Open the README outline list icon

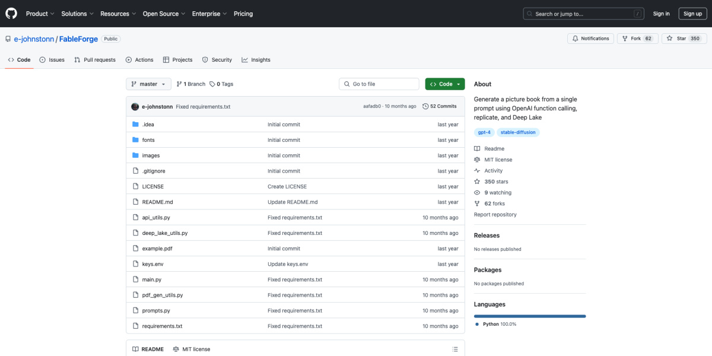[x=454, y=349]
